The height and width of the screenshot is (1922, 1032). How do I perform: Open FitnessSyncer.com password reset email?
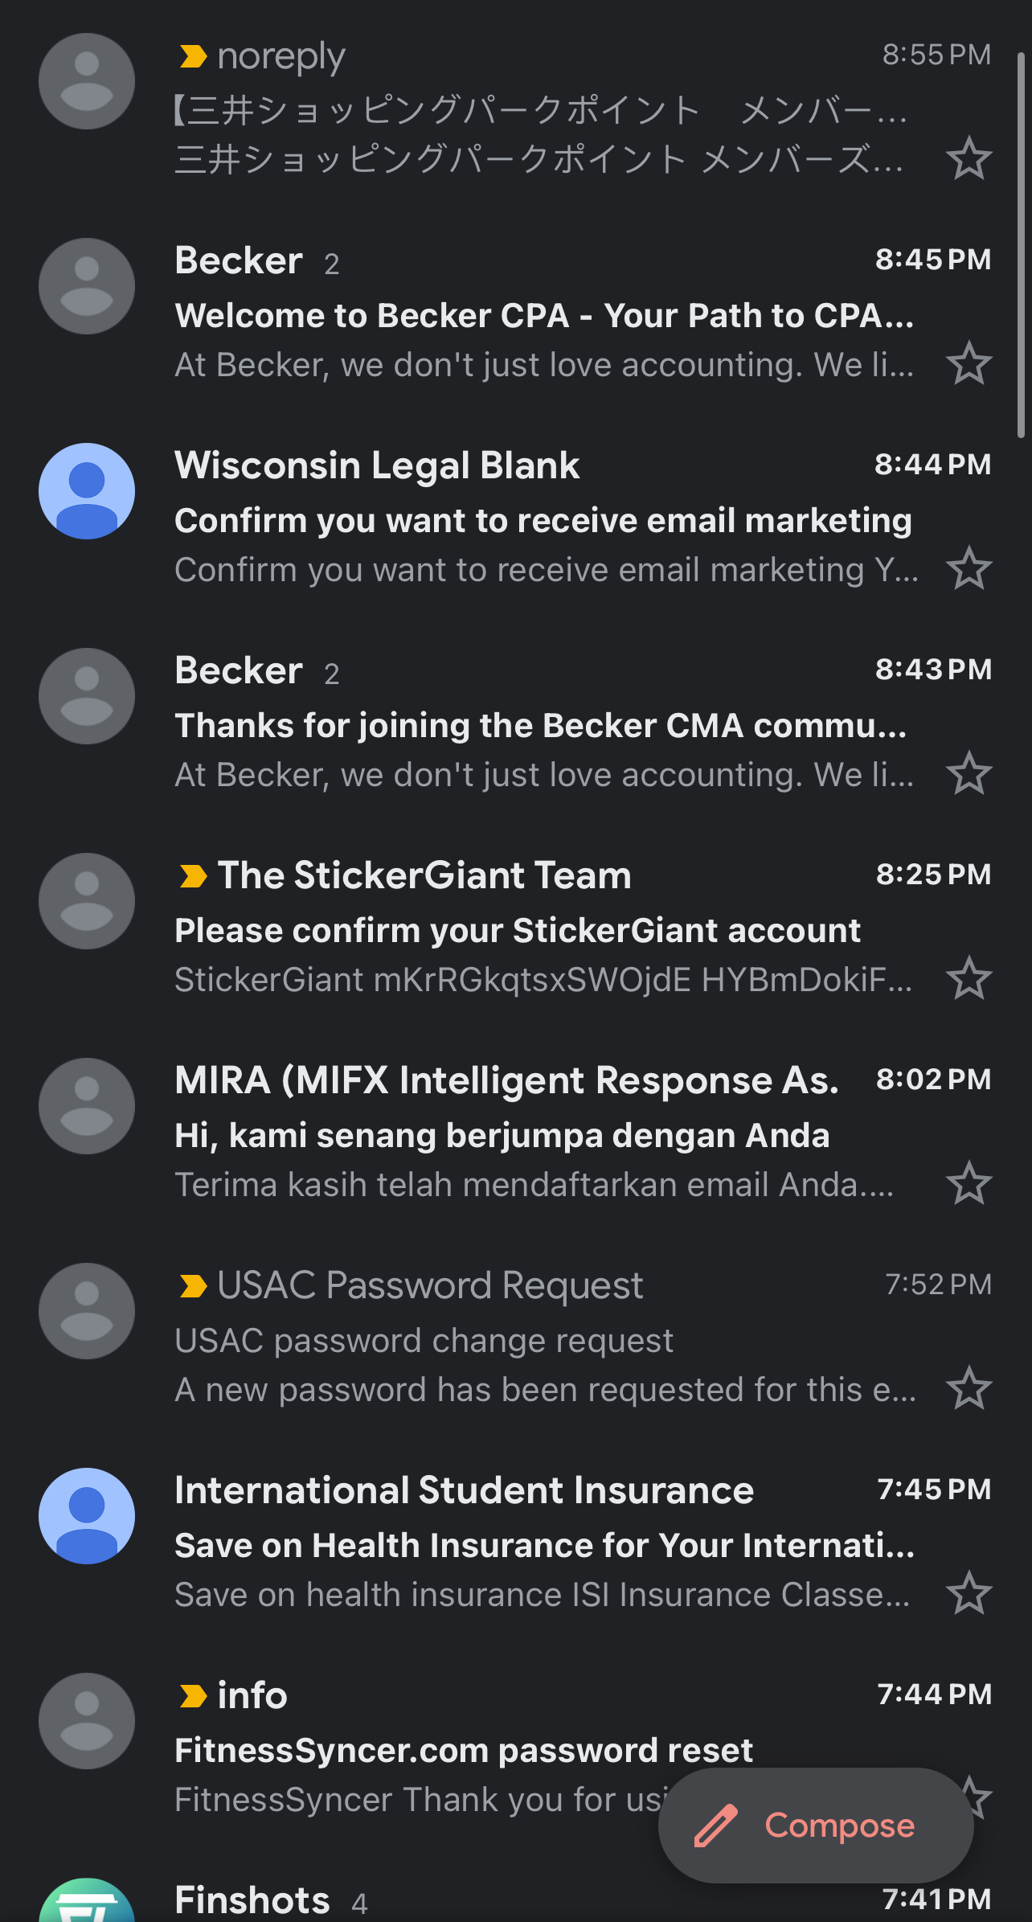418,1751
